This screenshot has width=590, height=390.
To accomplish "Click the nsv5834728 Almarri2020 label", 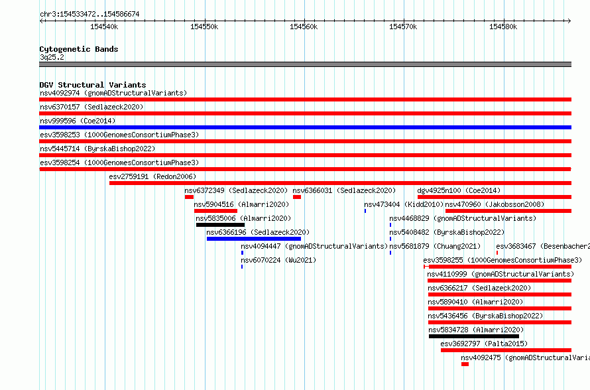I will pyautogui.click(x=476, y=330).
